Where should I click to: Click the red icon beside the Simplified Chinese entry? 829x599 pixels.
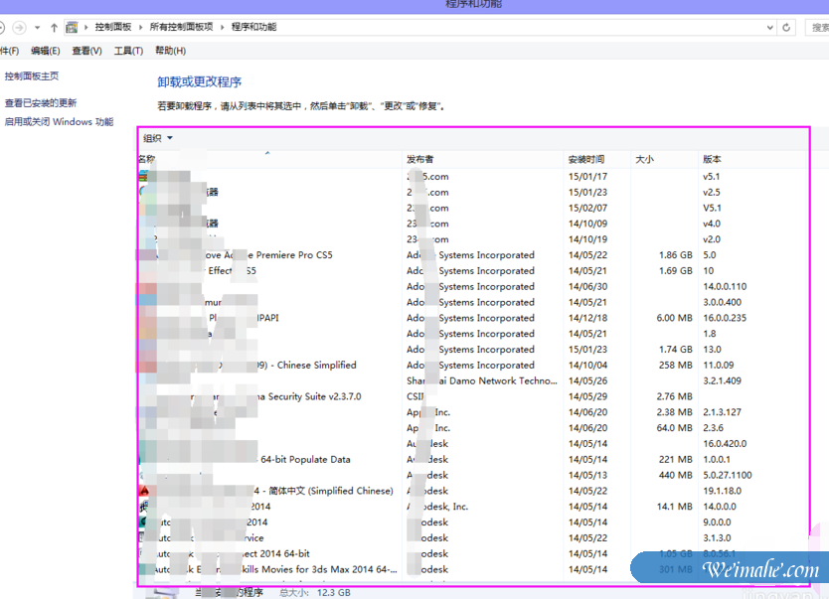click(143, 490)
